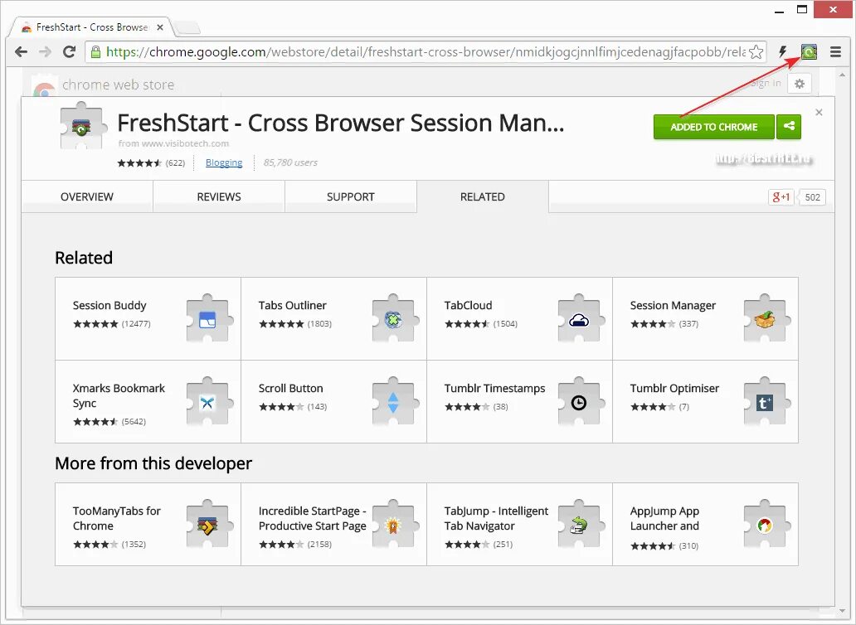The height and width of the screenshot is (625, 856).
Task: Click the address bar URL field
Action: pos(426,52)
